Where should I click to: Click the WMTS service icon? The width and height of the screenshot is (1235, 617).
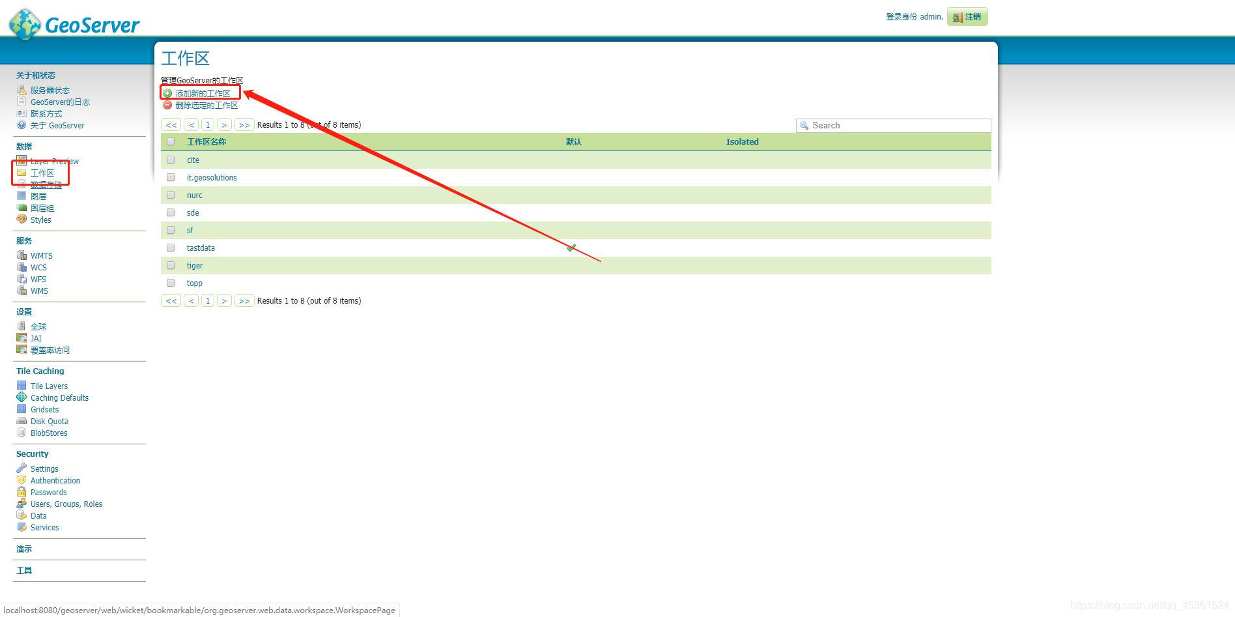point(21,255)
